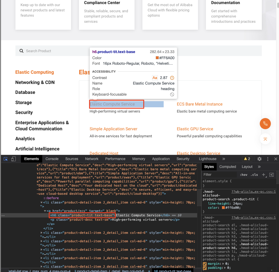Show more DevTools panel tabs chevron
This screenshot has height=272, width=279.
224,159
